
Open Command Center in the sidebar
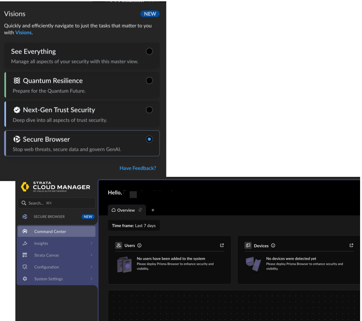click(57, 232)
